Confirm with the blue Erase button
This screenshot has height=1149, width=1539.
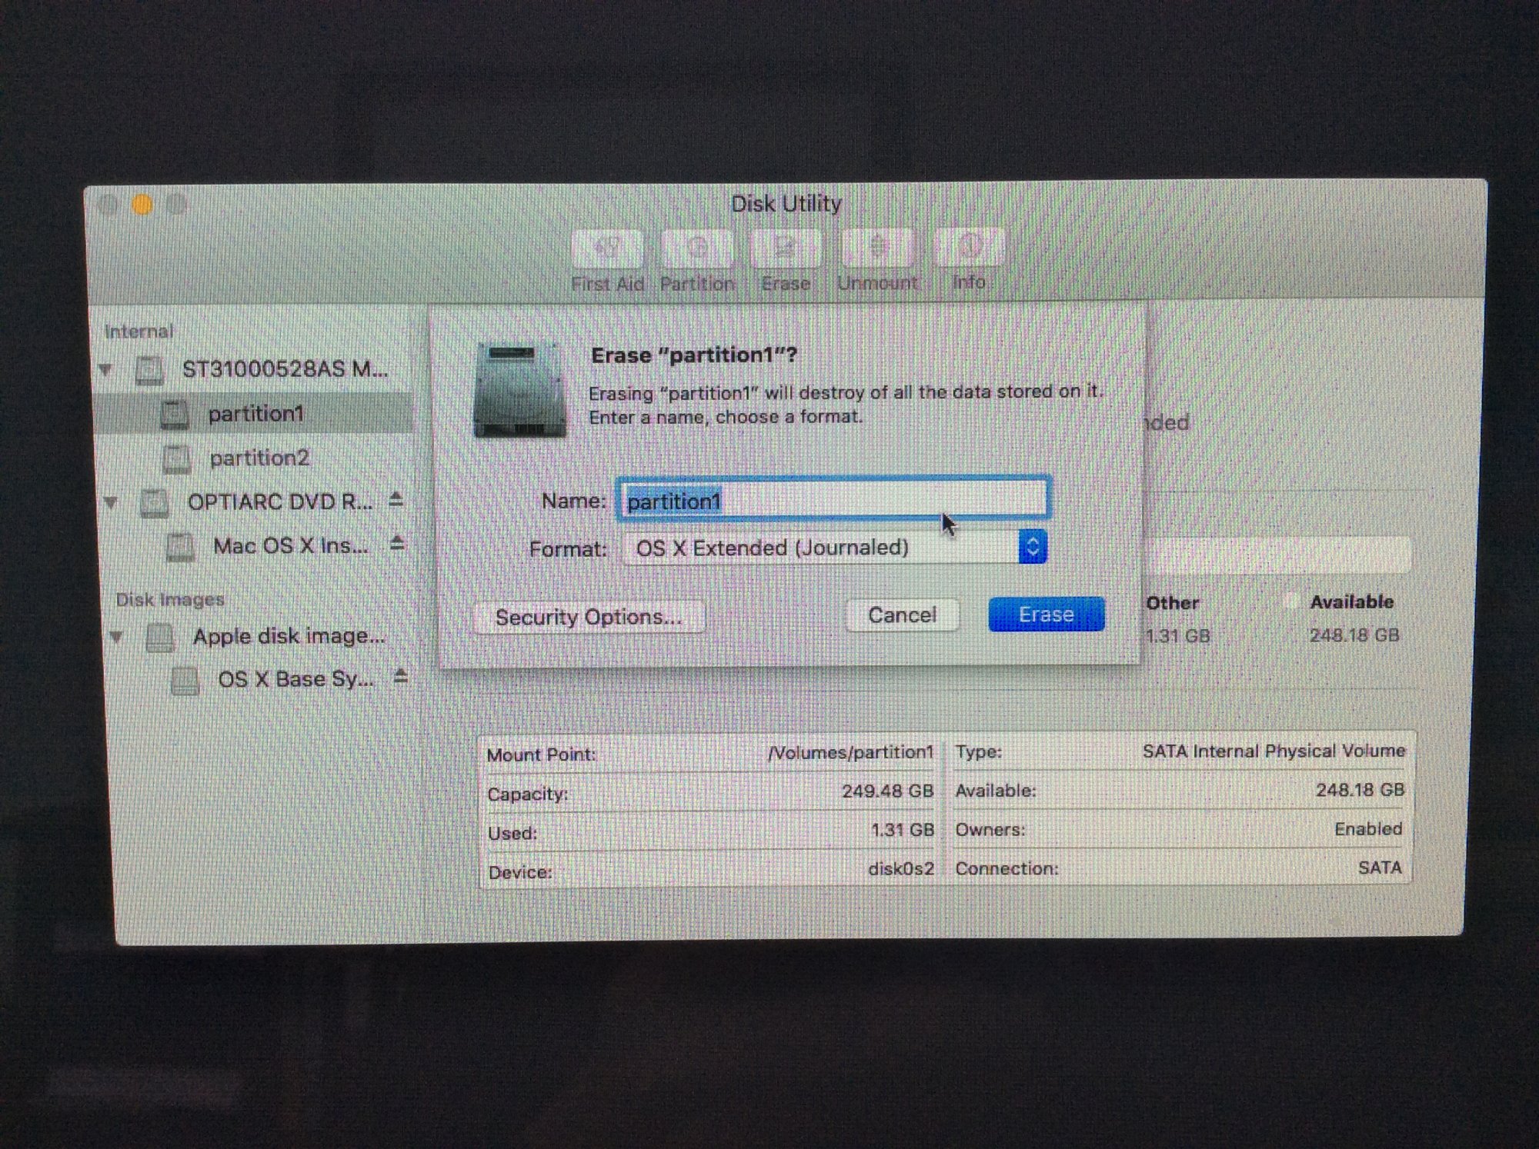[1046, 614]
